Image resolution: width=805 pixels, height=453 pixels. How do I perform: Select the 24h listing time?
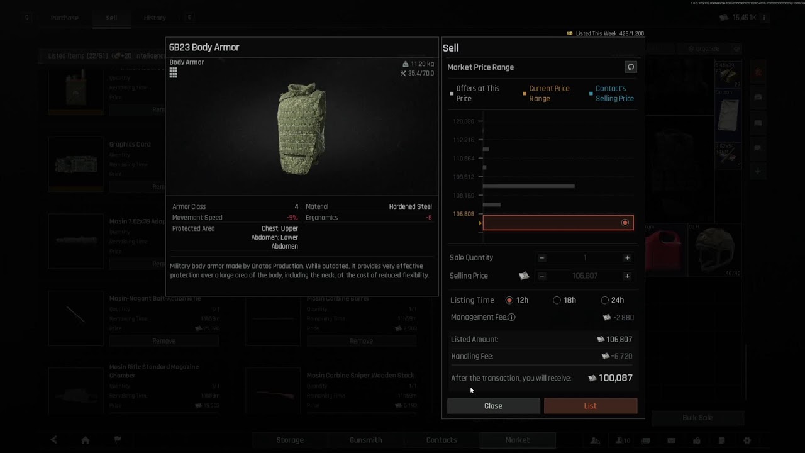604,300
